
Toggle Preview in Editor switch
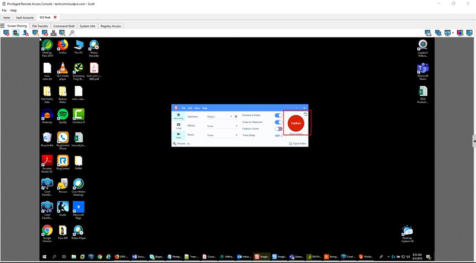278,115
